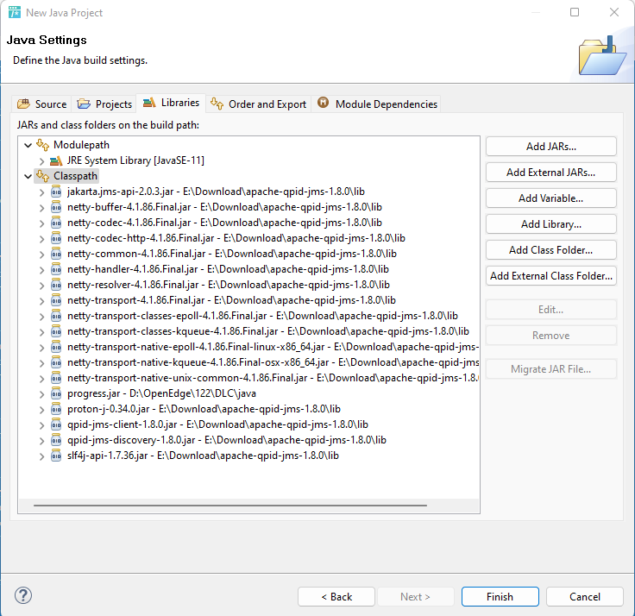635x616 pixels.
Task: Click the Add Class Folder... button
Action: pyautogui.click(x=551, y=250)
